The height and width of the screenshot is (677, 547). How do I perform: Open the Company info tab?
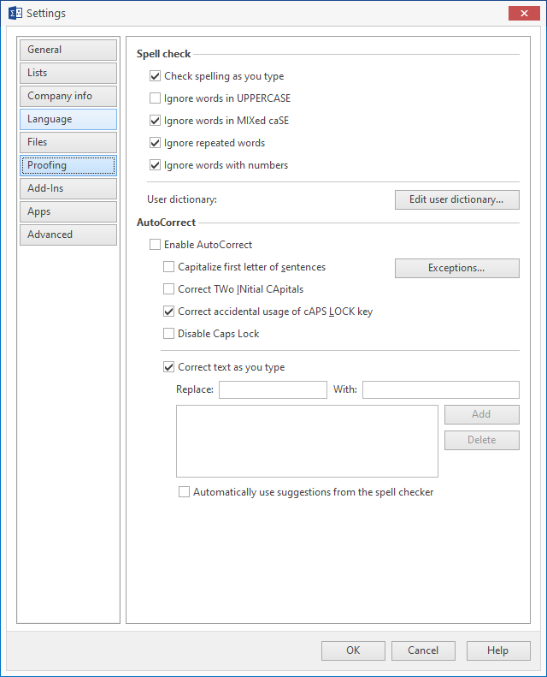point(68,96)
